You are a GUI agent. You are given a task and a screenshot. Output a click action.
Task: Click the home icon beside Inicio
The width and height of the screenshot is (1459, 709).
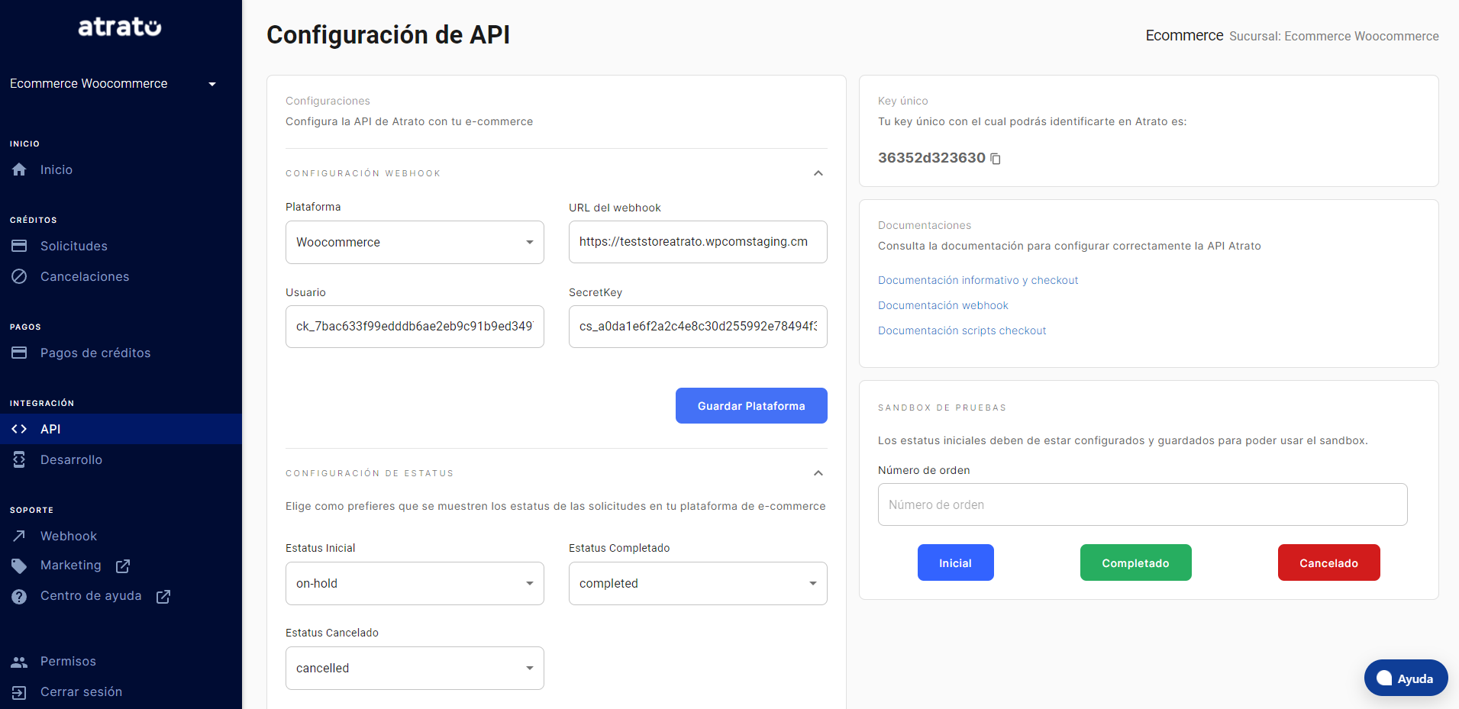pos(19,169)
